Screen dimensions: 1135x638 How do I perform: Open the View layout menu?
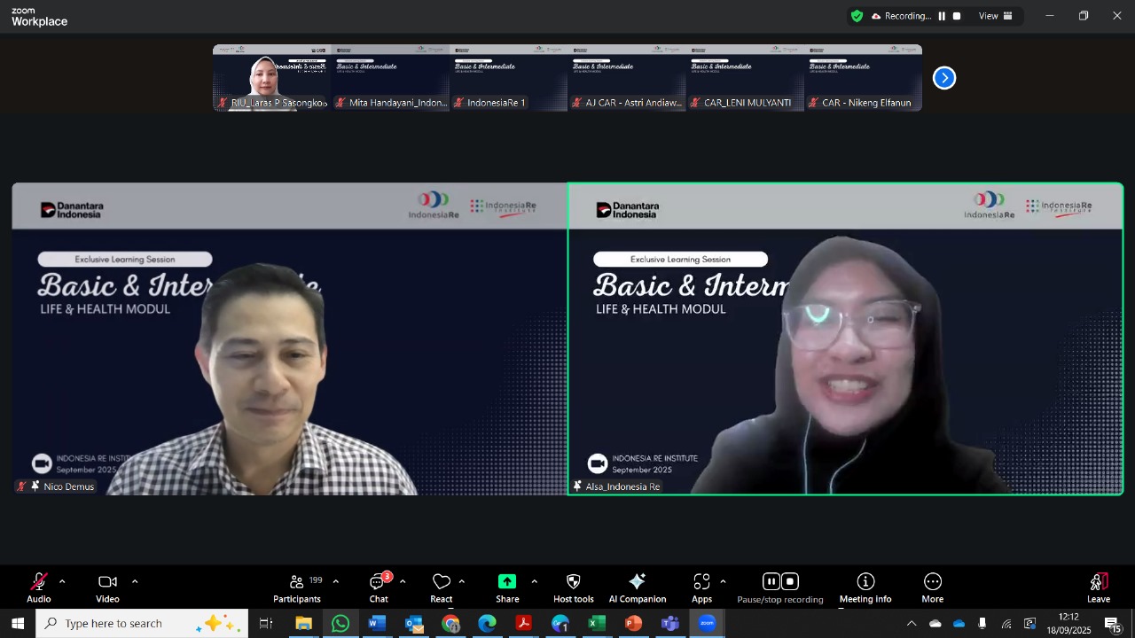click(995, 16)
